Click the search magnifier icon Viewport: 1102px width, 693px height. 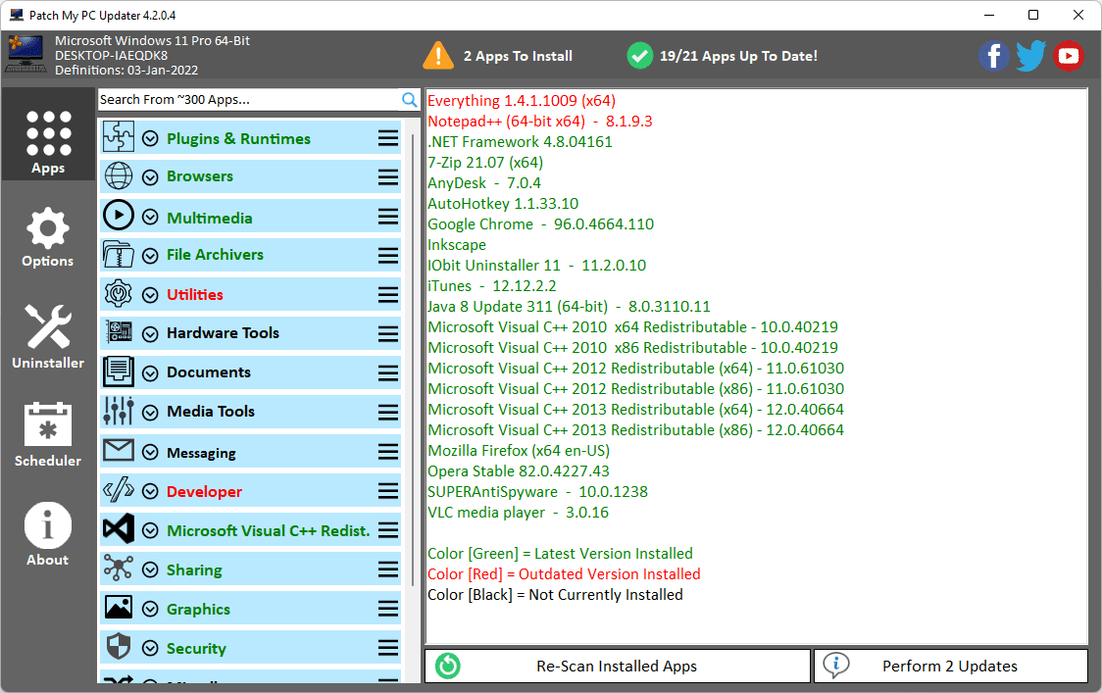[409, 100]
